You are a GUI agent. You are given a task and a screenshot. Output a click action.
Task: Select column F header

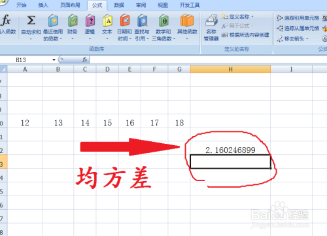point(154,69)
